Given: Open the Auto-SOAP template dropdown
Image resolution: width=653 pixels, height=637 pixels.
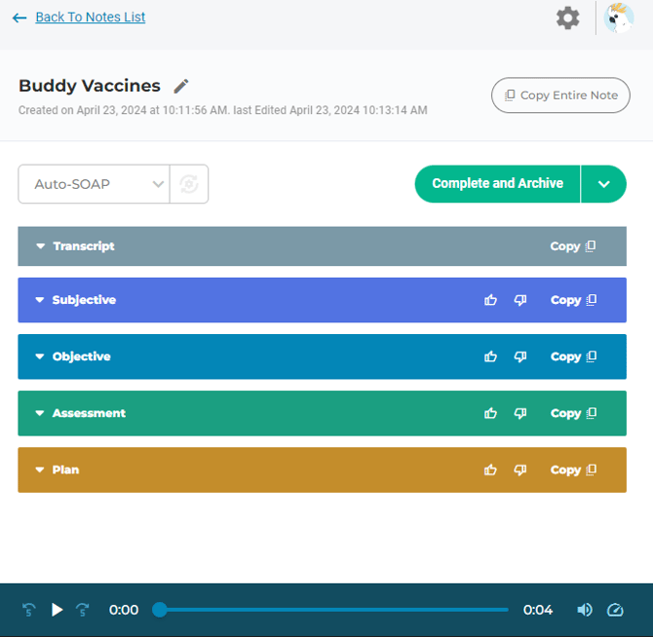Looking at the screenshot, I should [x=94, y=184].
